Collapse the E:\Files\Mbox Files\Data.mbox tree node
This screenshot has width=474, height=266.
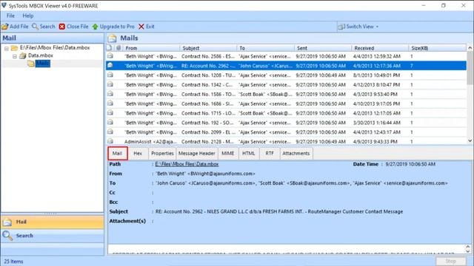click(7, 48)
